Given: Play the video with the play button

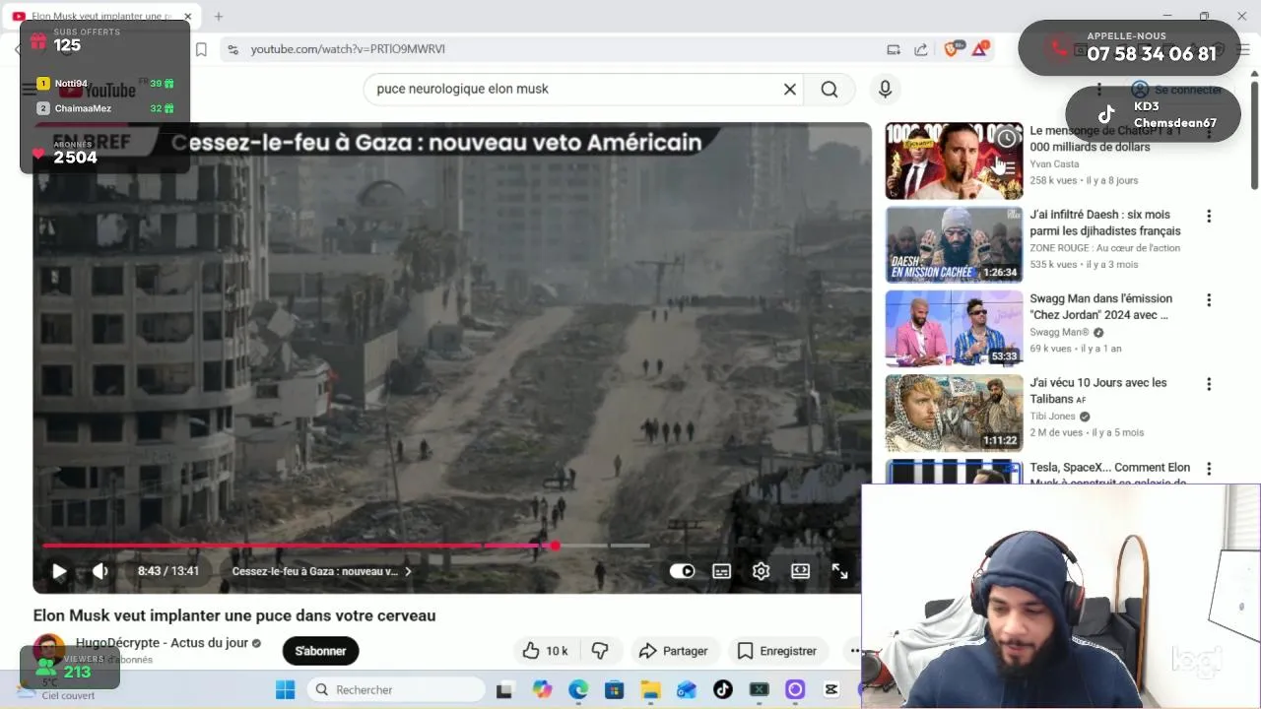Looking at the screenshot, I should 59,571.
